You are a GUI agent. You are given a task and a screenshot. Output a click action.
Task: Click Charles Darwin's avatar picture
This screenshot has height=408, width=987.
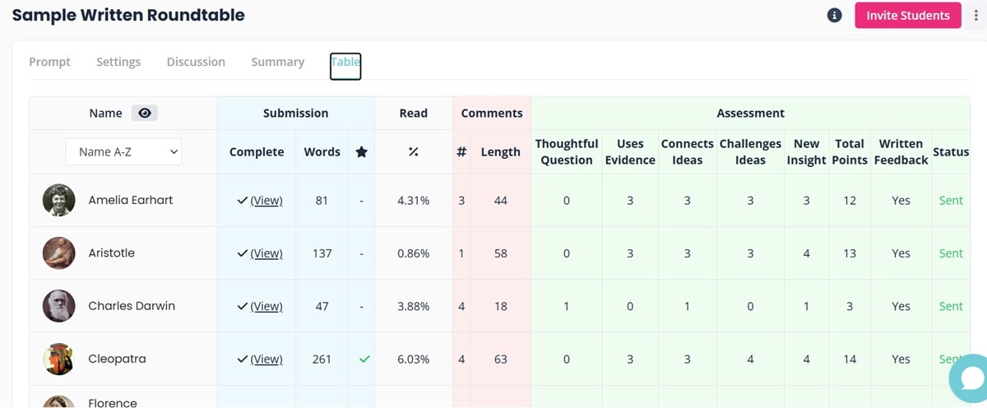[59, 306]
